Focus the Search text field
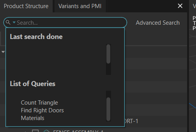The image size is (196, 132). pyautogui.click(x=68, y=23)
